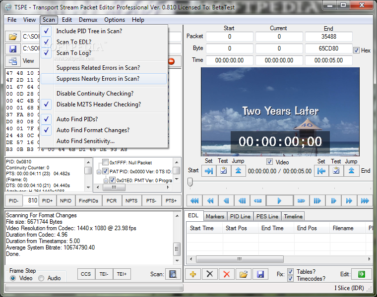The height and width of the screenshot is (297, 377).
Task: Start scan with magnifier icon button
Action: tap(173, 274)
